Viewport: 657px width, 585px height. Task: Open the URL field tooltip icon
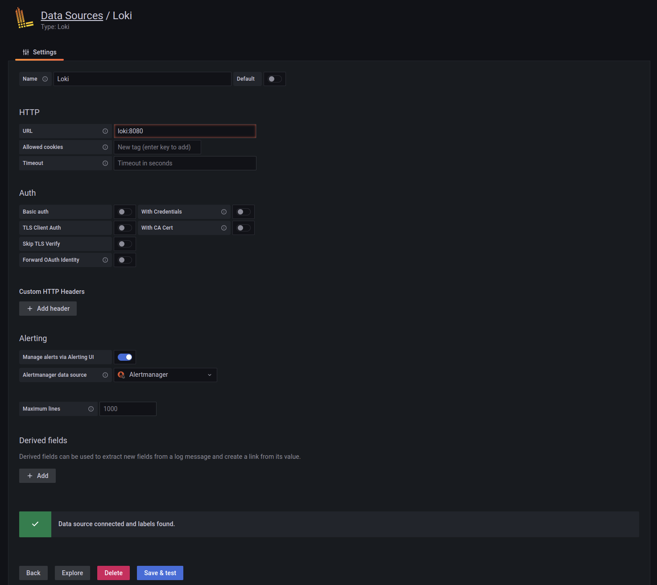tap(105, 131)
